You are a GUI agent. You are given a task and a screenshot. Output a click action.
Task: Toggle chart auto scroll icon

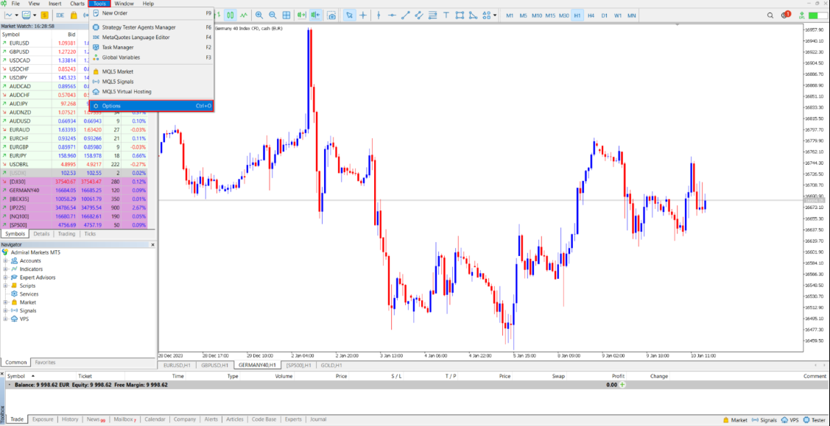(x=302, y=15)
